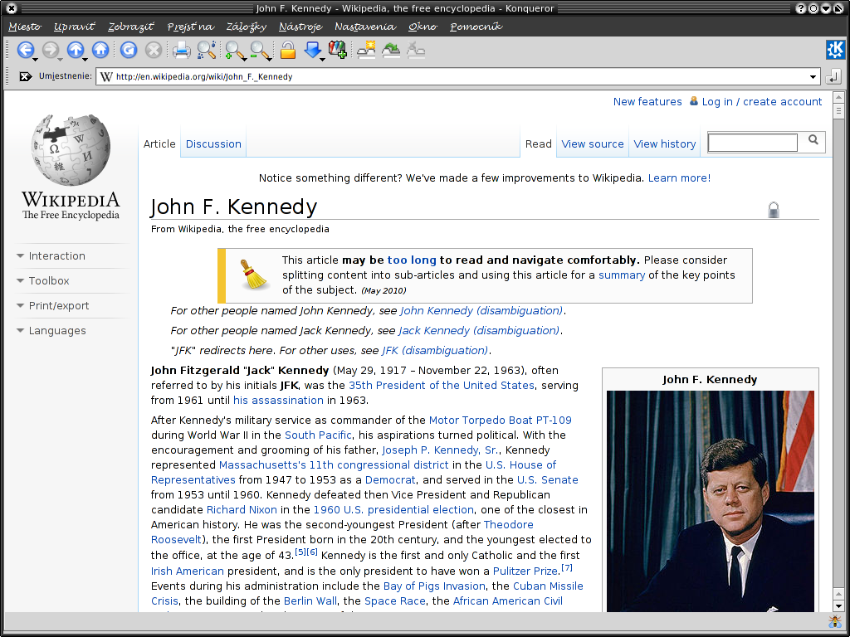Open the Upraviť menu

coord(74,26)
